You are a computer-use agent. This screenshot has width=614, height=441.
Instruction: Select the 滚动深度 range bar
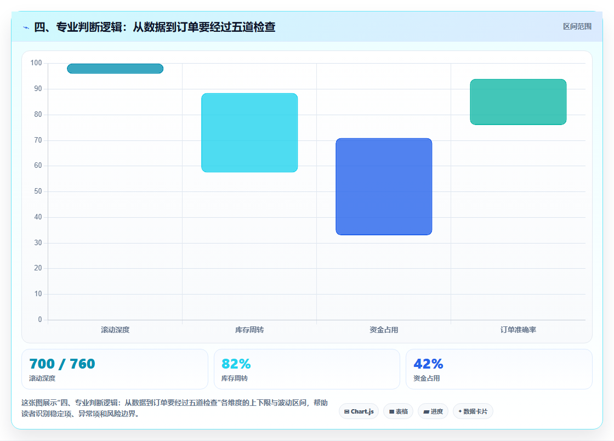[115, 69]
